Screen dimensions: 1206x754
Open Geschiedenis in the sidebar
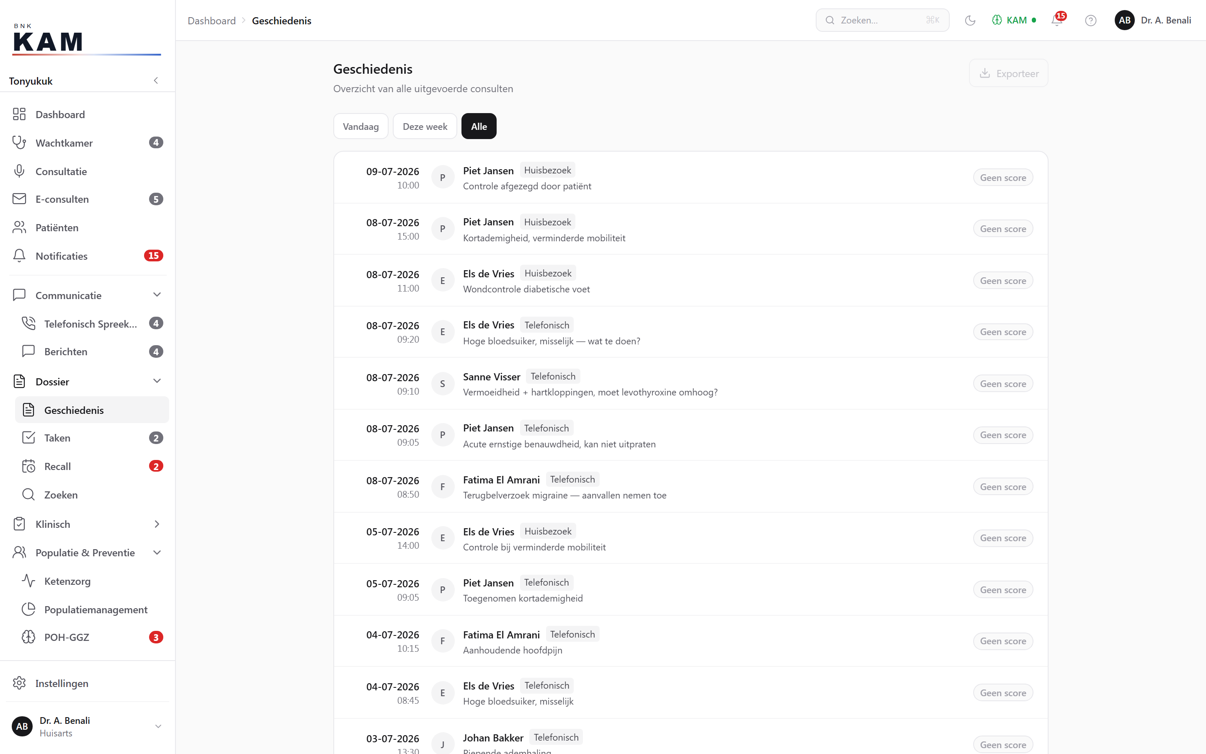point(92,410)
